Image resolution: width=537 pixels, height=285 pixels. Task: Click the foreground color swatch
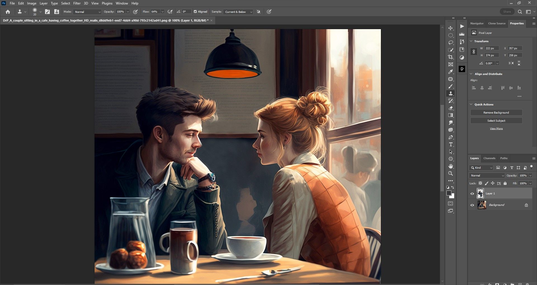coord(449,193)
